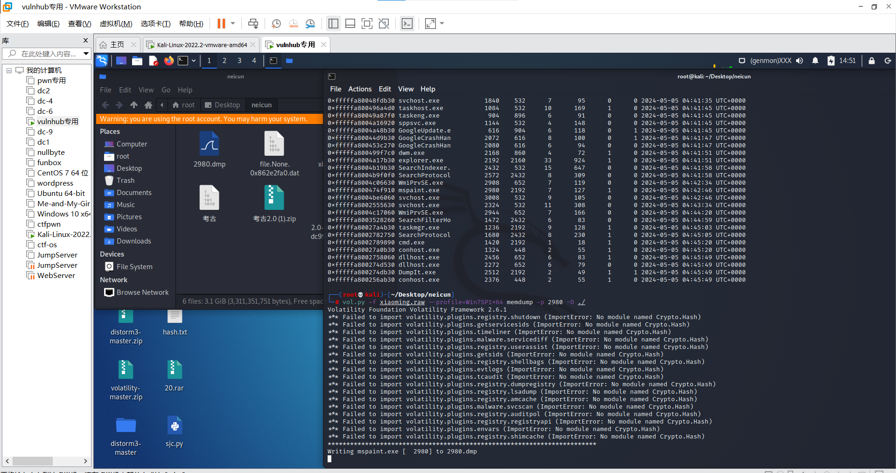Select hash.txt on the Kali desktop

[x=175, y=322]
